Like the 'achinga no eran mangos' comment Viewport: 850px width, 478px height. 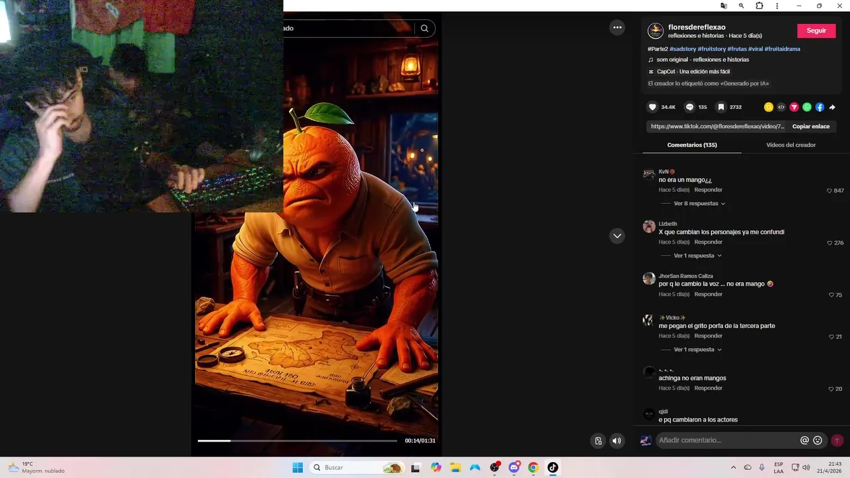pyautogui.click(x=831, y=389)
